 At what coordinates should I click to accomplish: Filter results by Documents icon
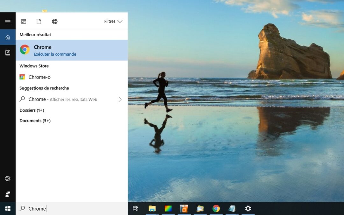[x=39, y=22]
